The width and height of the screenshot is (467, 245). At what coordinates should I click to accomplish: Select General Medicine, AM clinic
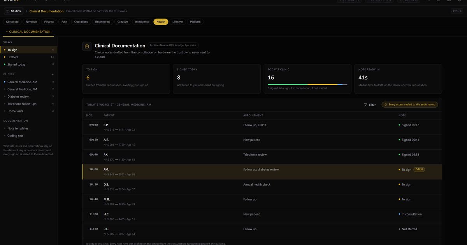point(28,82)
